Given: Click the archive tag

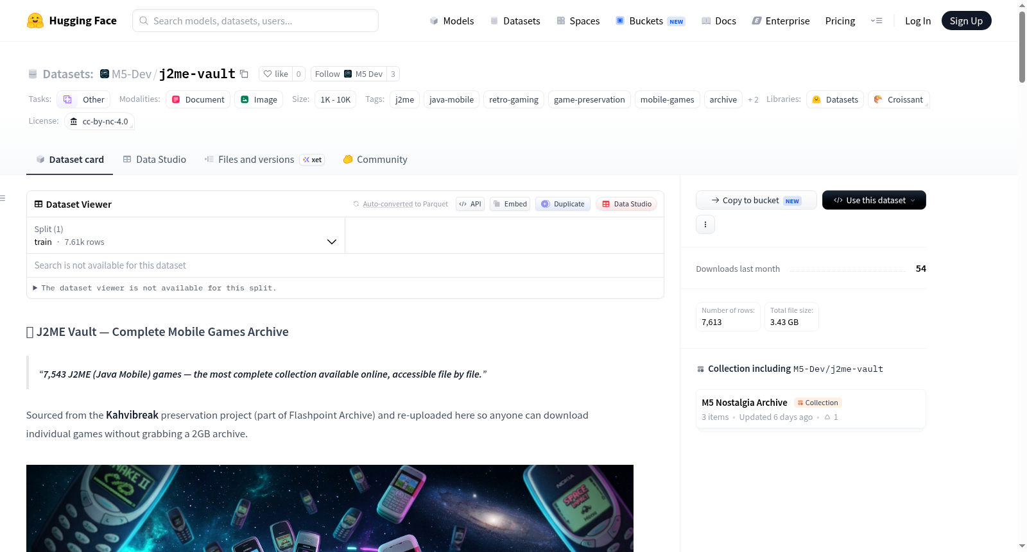Looking at the screenshot, I should (x=723, y=99).
